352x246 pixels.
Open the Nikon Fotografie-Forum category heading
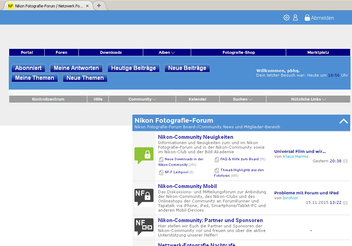pyautogui.click(x=174, y=121)
